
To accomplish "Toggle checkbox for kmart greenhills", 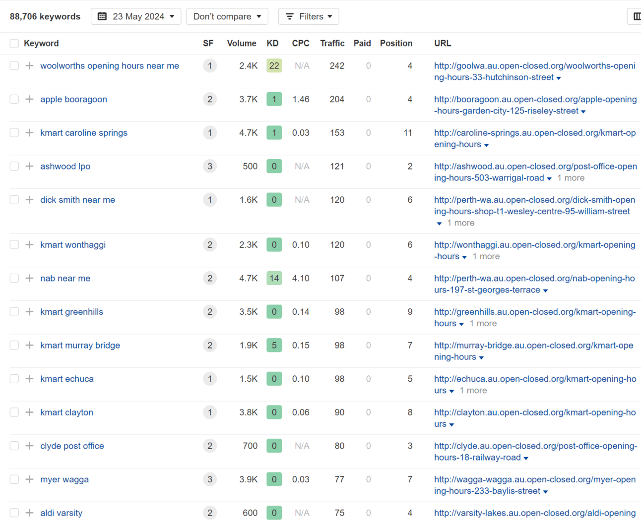I will 14,312.
